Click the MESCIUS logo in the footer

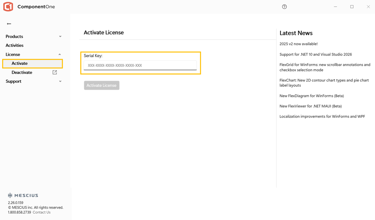[x=23, y=195]
